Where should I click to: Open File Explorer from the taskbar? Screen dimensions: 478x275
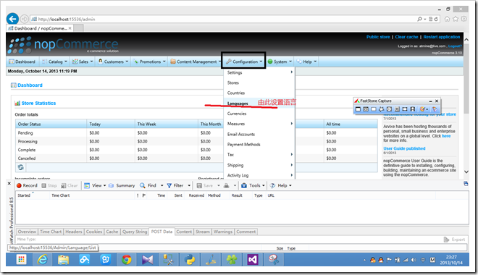64,260
